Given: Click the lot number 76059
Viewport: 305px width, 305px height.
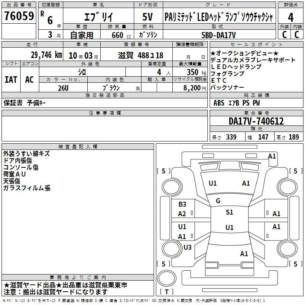Looking at the screenshot, I should [19, 16].
